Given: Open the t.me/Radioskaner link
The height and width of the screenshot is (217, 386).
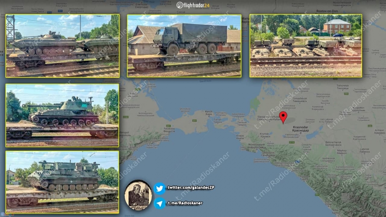Looking at the screenshot, I should [x=185, y=203].
